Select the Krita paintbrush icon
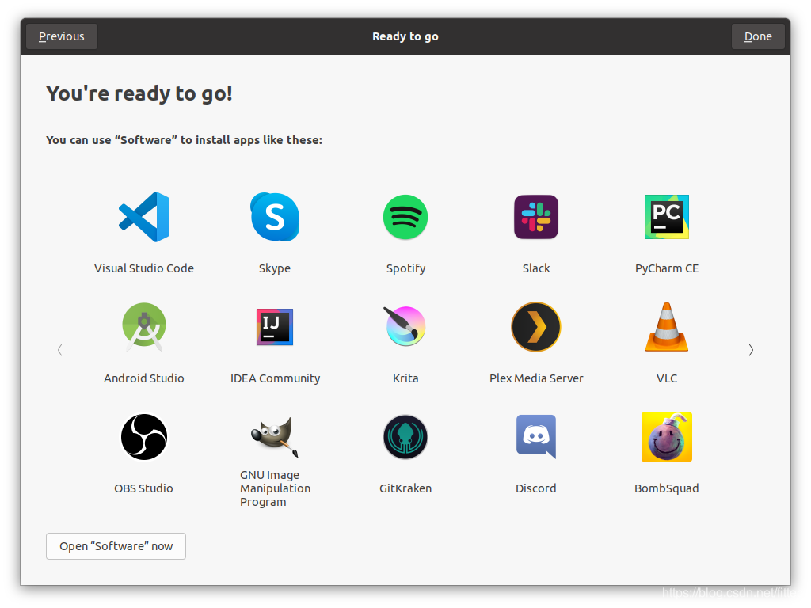The width and height of the screenshot is (811, 608). point(405,327)
